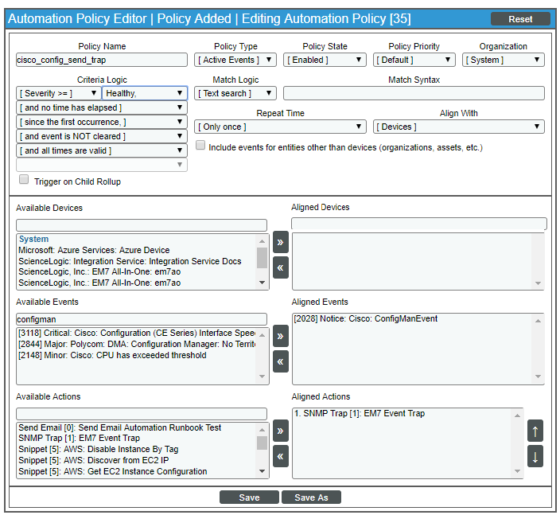Expand the Policy State dropdown
The image size is (560, 515).
325,60
